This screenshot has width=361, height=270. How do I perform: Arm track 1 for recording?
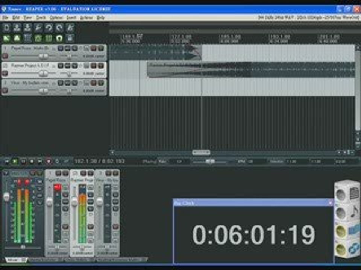click(5, 56)
